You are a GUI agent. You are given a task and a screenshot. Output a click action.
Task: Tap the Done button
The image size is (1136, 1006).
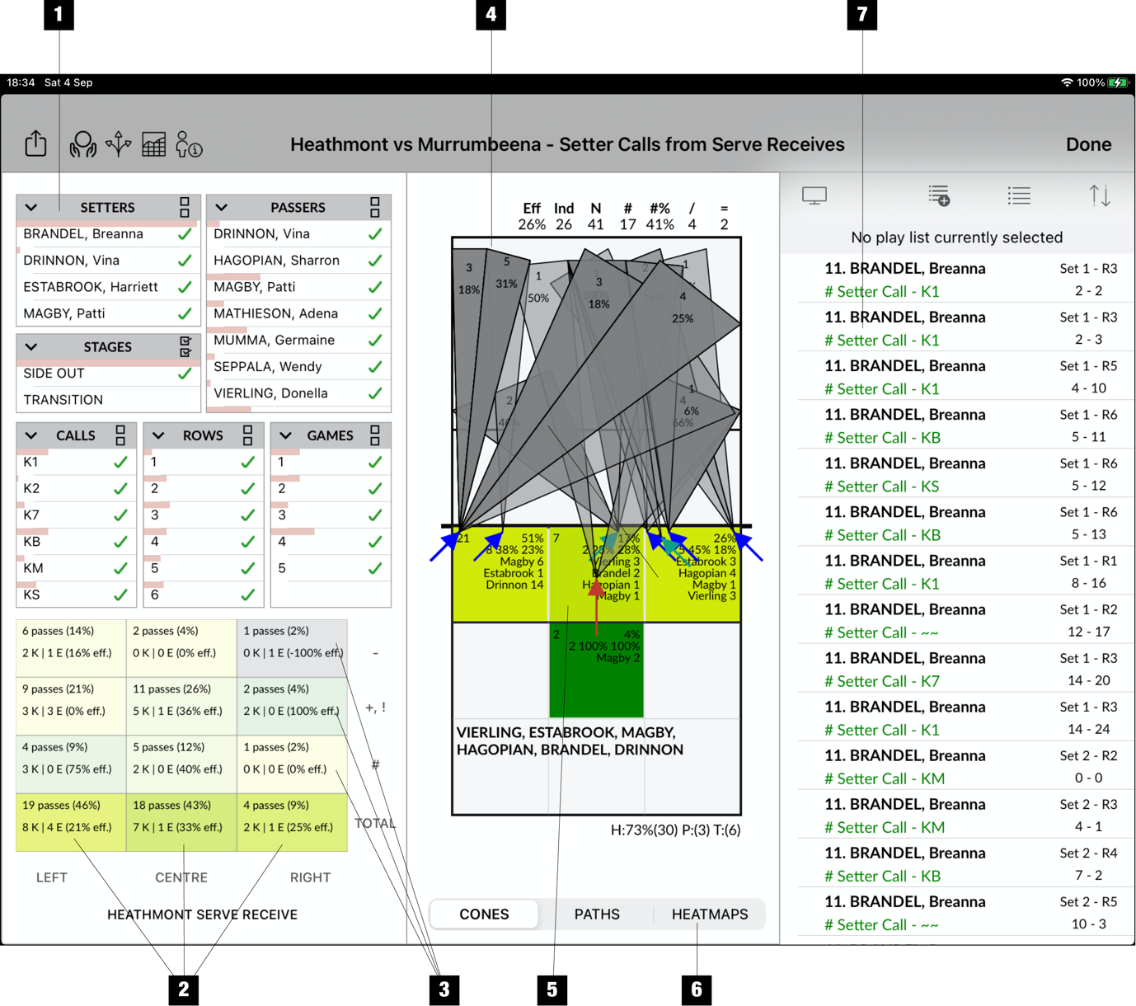(1088, 143)
